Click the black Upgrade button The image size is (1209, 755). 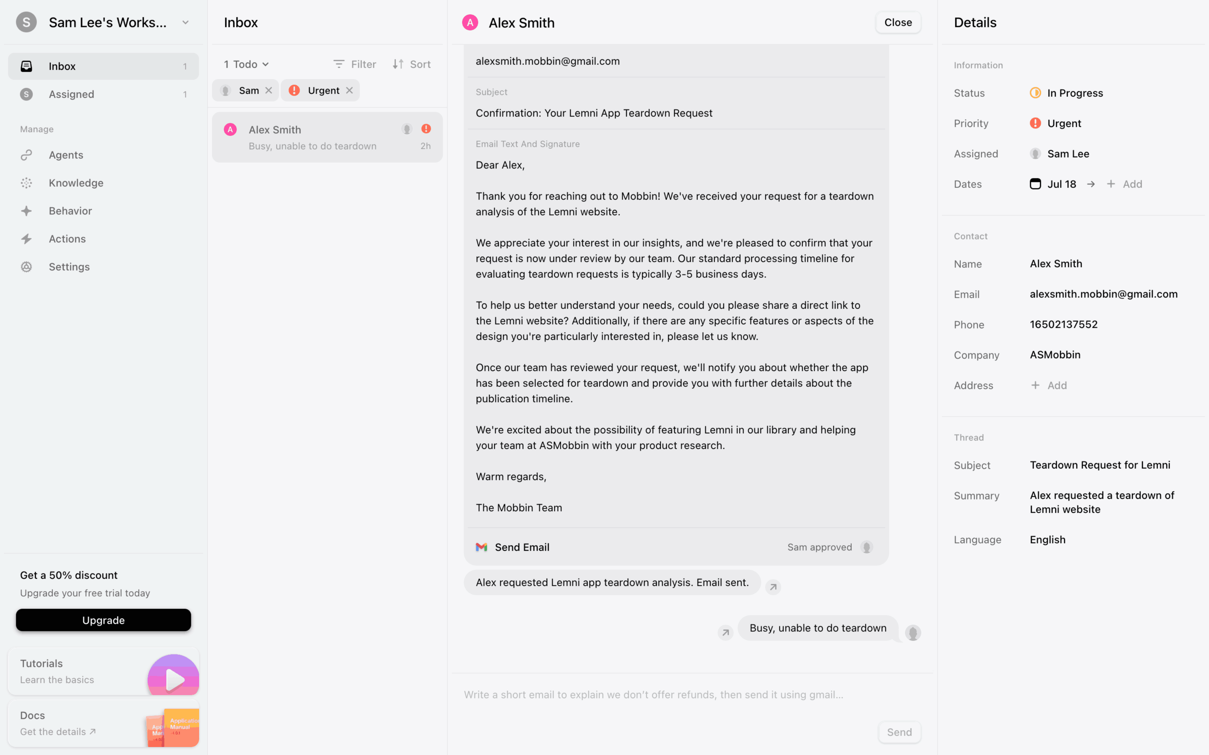(104, 620)
